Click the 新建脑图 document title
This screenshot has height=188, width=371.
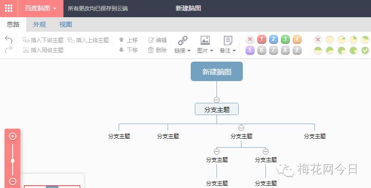point(188,8)
